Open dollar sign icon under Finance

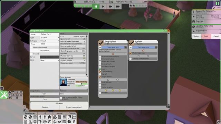coord(74,122)
